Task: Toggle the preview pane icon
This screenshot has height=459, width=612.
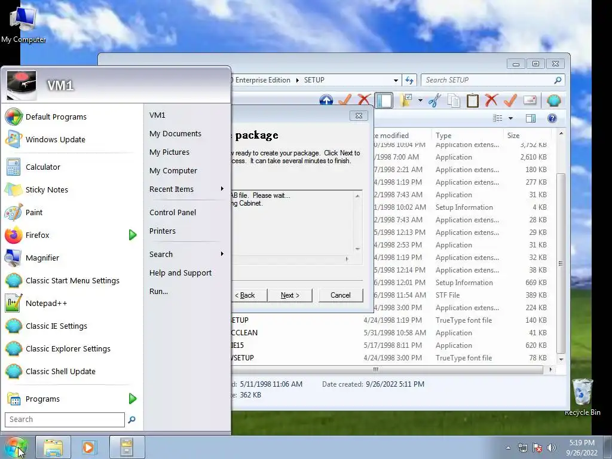Action: [x=531, y=118]
